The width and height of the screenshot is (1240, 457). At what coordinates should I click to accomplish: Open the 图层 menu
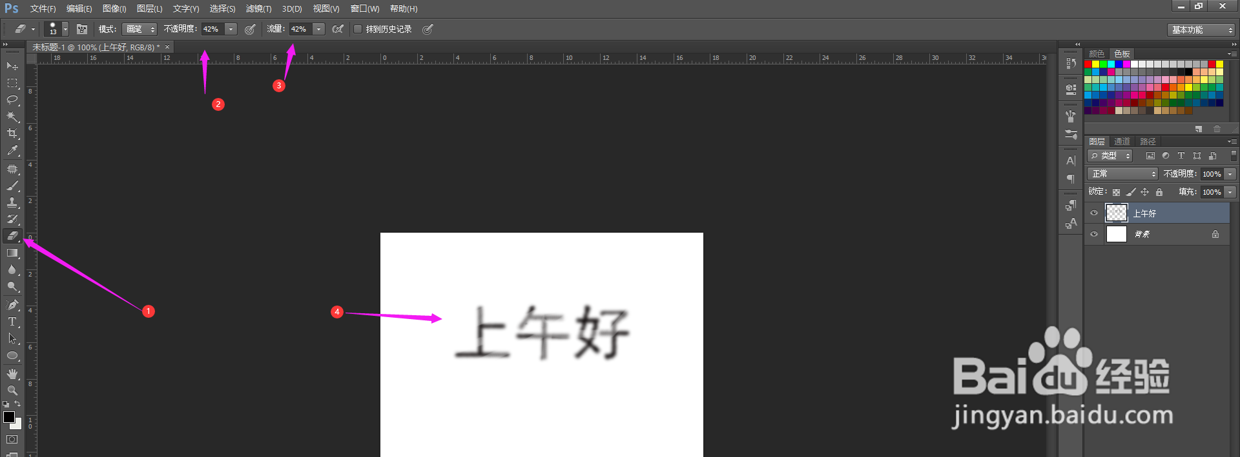pos(149,8)
